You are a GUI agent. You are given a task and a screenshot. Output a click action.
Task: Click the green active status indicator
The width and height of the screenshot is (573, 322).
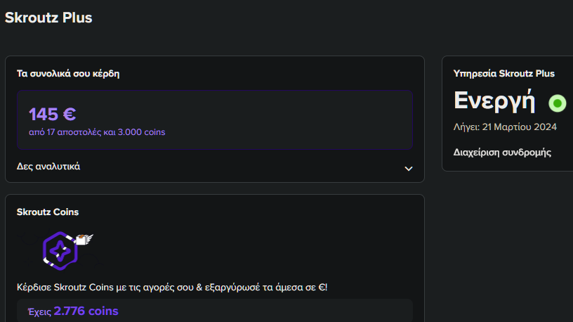click(x=558, y=103)
